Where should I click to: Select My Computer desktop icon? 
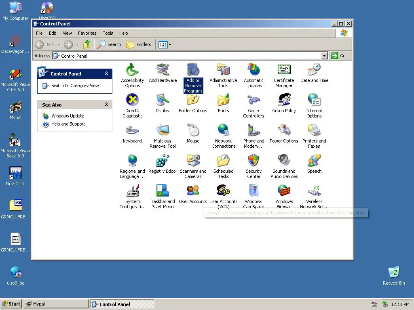15,11
